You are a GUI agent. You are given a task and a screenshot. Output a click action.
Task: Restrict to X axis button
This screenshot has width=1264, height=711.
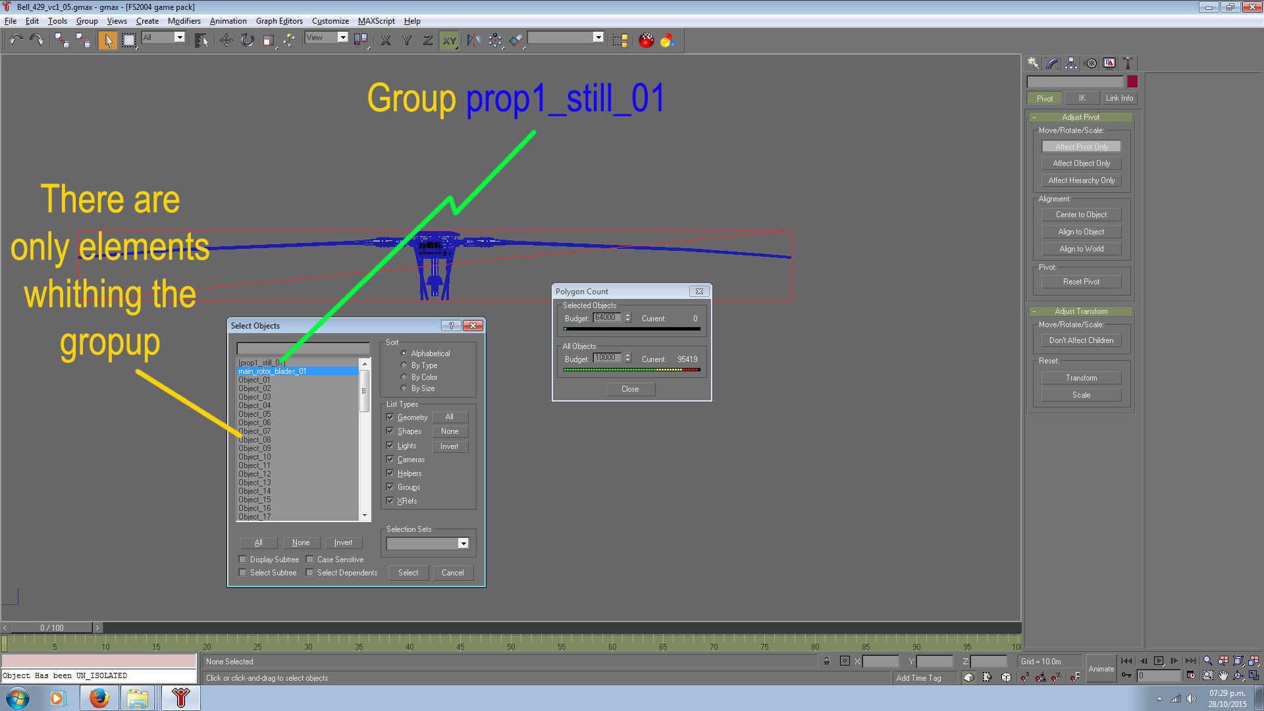[386, 40]
